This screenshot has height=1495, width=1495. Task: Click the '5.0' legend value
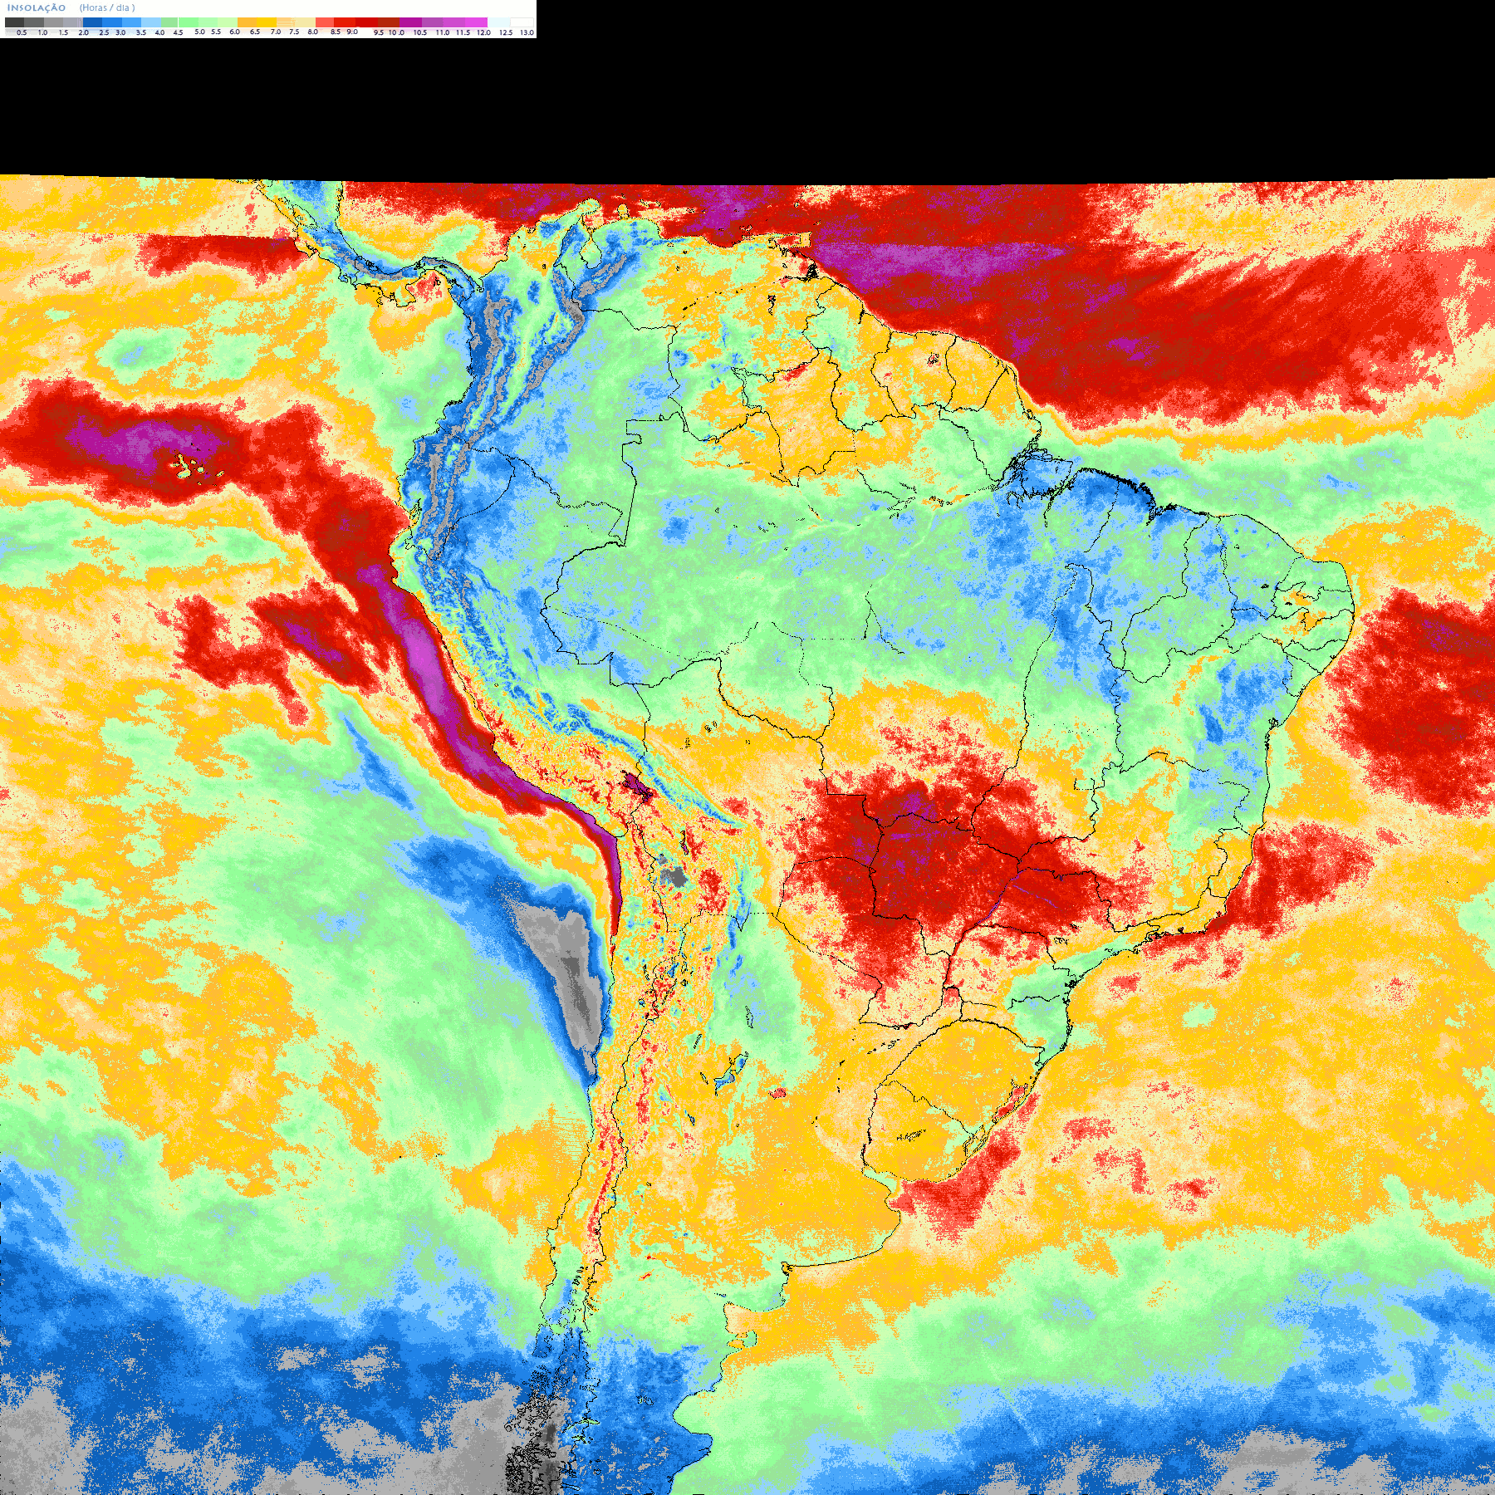click(199, 32)
